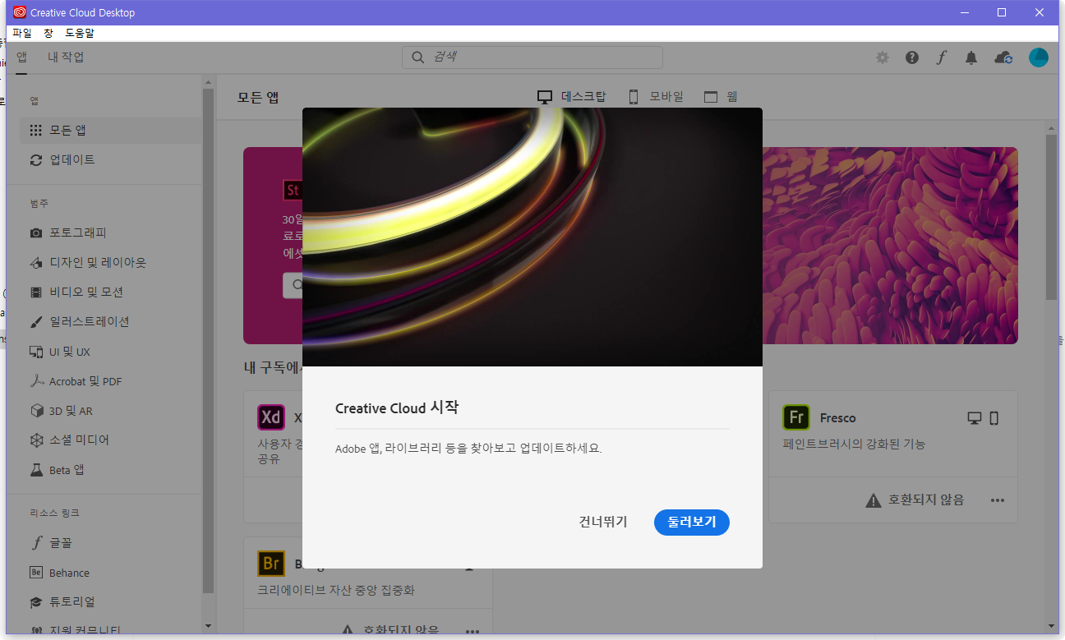The width and height of the screenshot is (1065, 640).
Task: Click the Creative Cloud 시작 dialog title
Action: [x=397, y=408]
